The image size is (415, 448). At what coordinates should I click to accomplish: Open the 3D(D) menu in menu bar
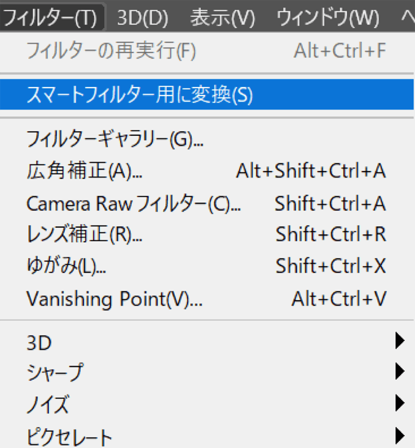[142, 18]
